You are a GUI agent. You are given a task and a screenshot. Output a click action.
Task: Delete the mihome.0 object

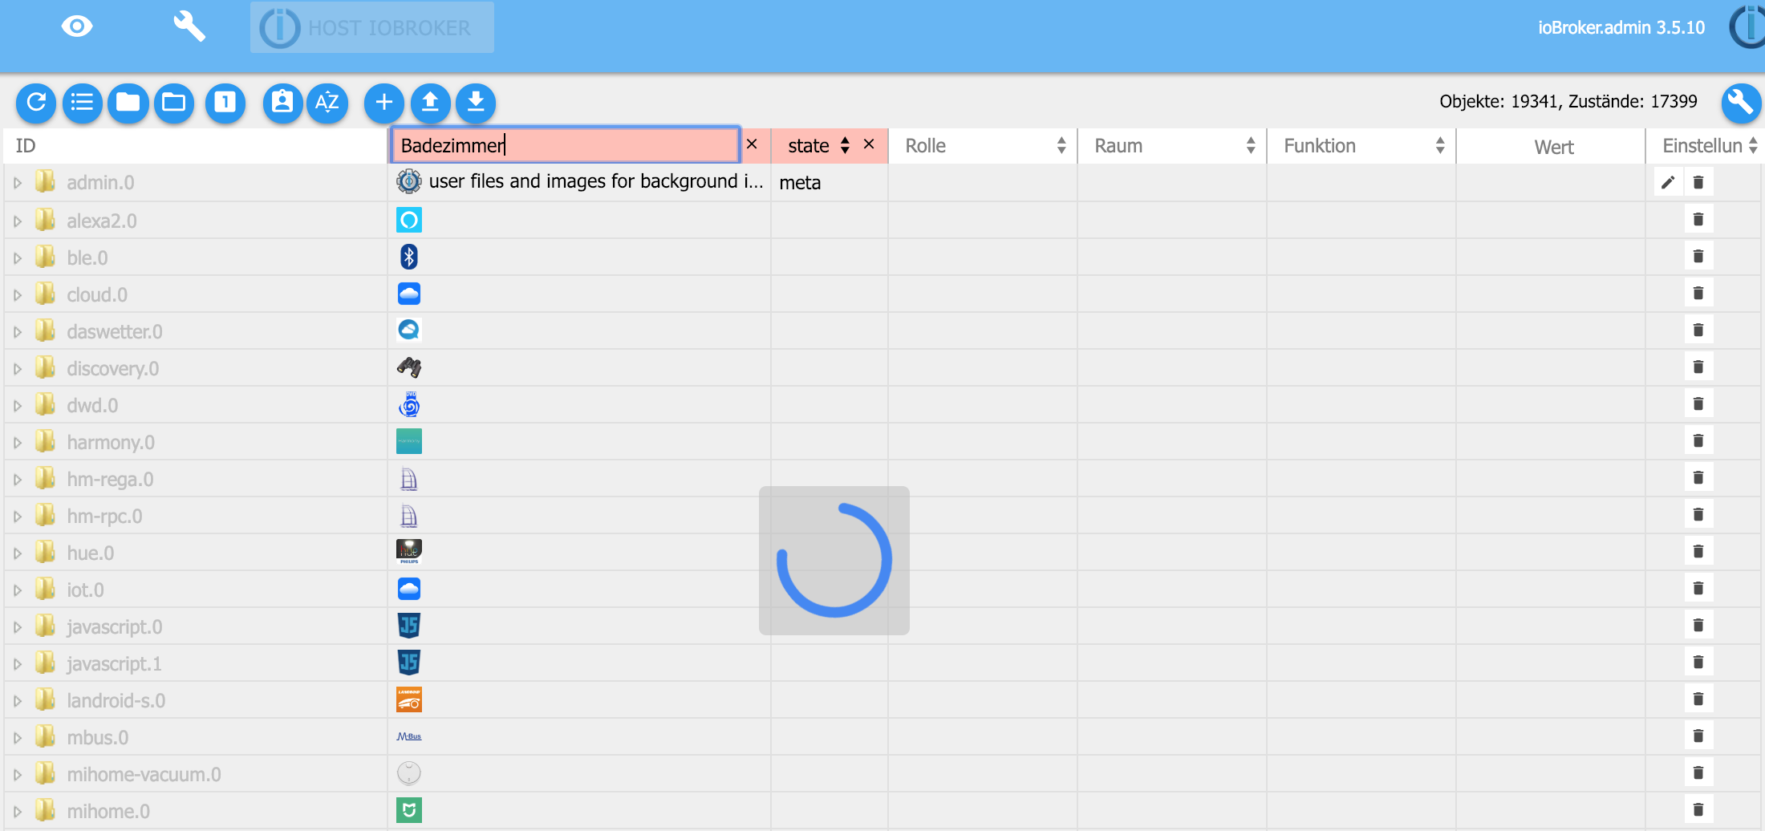pos(1698,809)
